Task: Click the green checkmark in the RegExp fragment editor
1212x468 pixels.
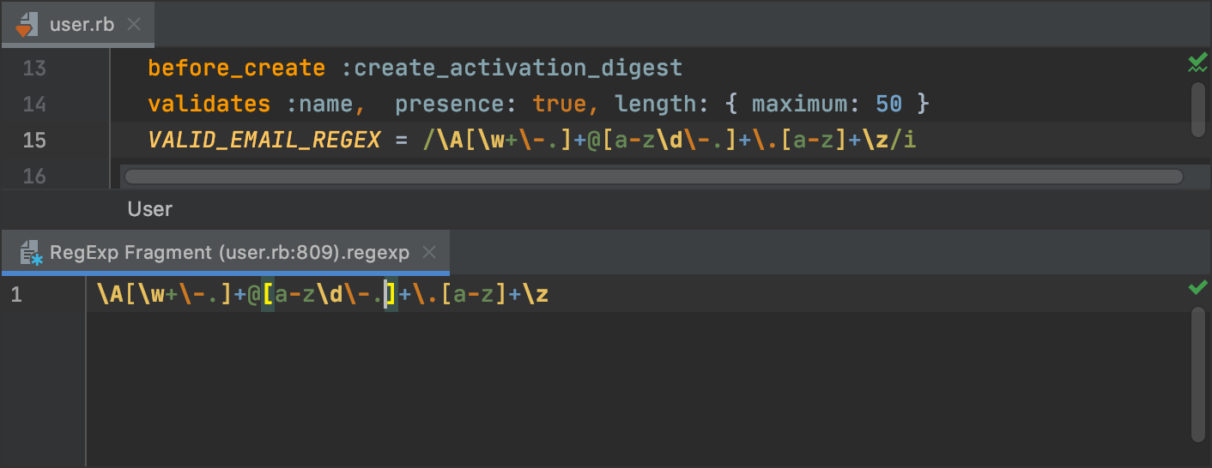Action: click(1197, 288)
